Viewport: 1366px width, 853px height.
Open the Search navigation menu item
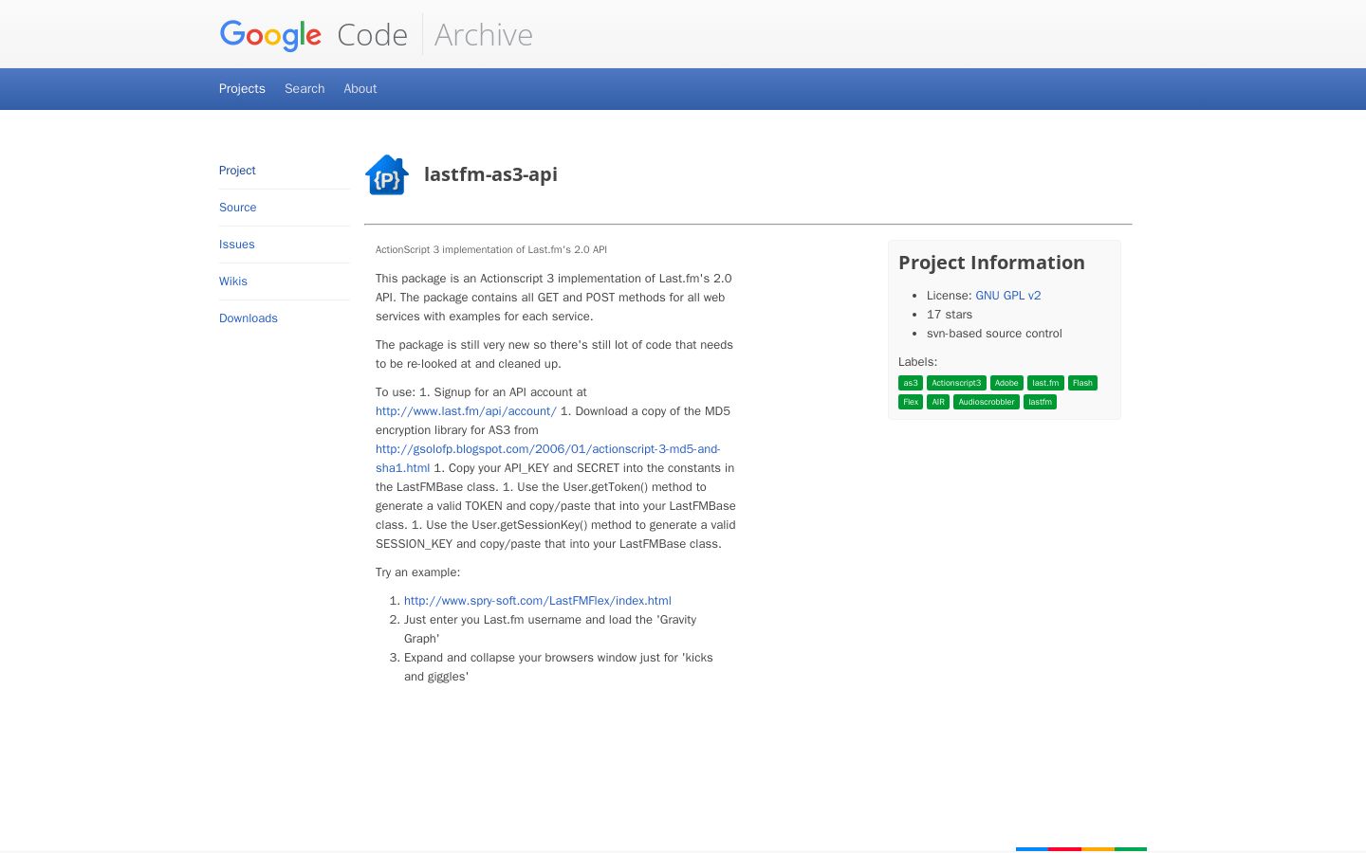(305, 88)
